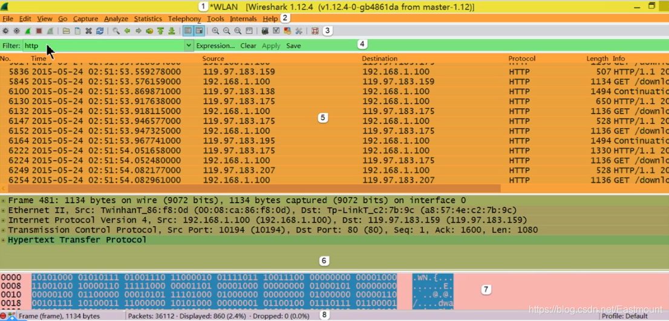Open the Capture menu
This screenshot has height=321, width=669.
(85, 19)
